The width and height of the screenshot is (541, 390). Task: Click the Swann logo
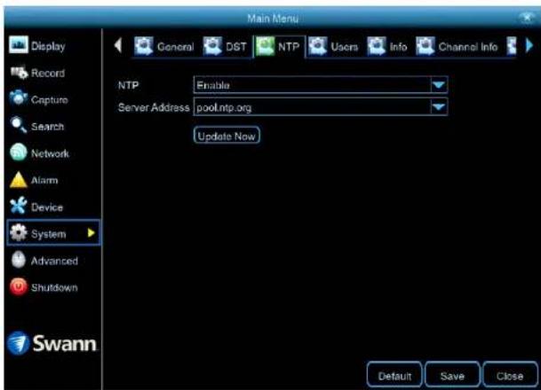(52, 343)
